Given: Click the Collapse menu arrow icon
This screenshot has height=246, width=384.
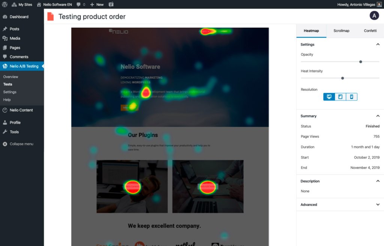Looking at the screenshot, I should 5,144.
